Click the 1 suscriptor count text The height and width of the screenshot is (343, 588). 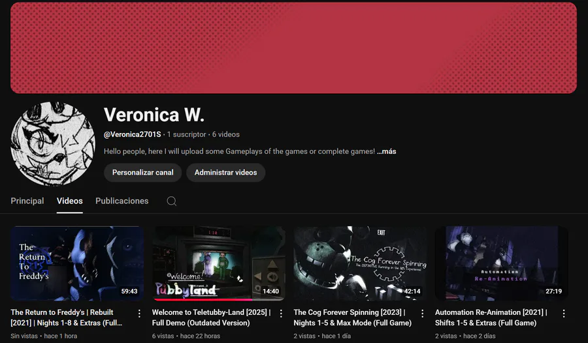[x=186, y=134]
